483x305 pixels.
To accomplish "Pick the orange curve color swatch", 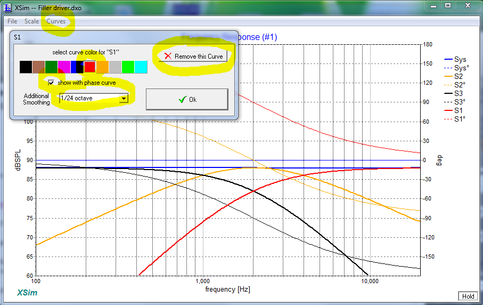I will click(103, 67).
